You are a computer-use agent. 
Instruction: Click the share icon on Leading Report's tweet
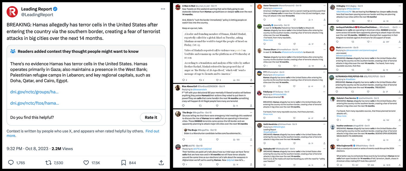click(x=161, y=162)
